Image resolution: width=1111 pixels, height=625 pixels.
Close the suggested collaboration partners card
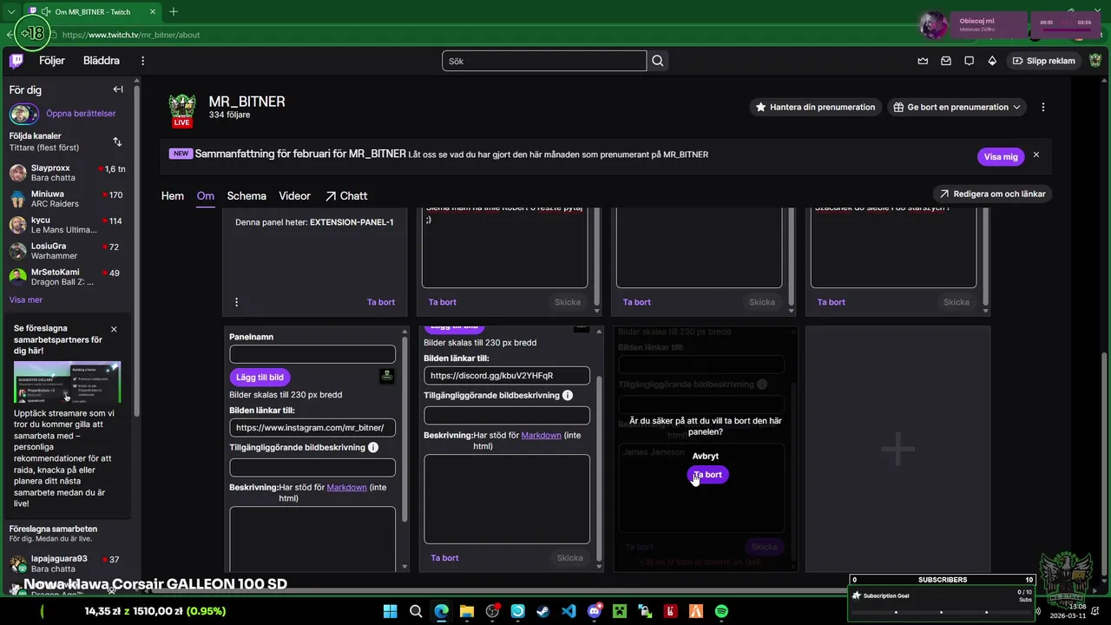click(114, 329)
